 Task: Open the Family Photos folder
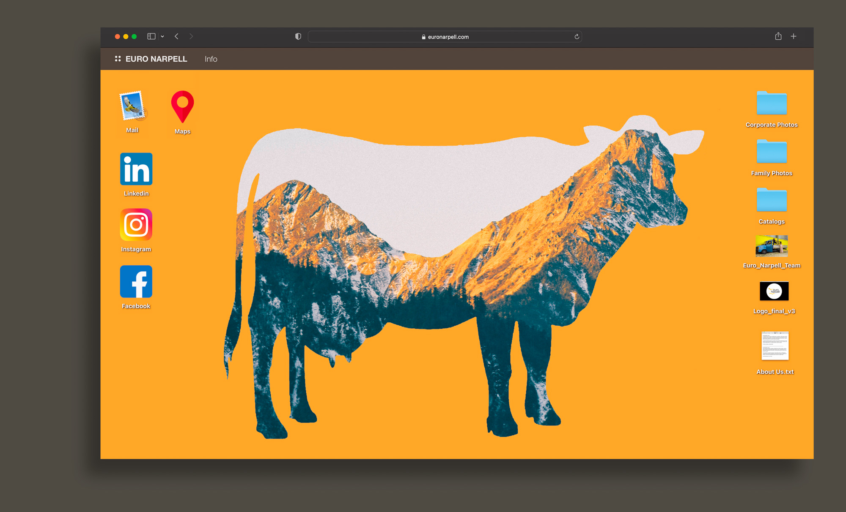click(x=772, y=152)
